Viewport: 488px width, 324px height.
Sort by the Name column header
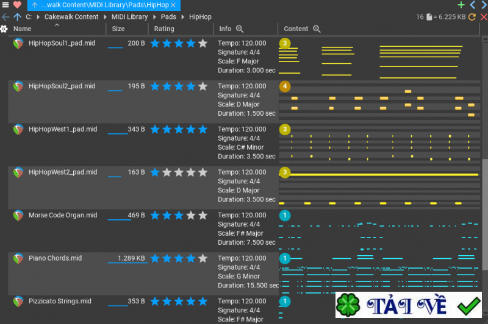(x=23, y=29)
